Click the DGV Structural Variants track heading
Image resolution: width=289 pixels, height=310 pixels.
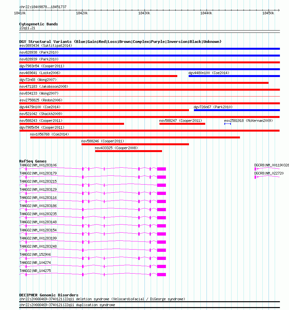120,42
